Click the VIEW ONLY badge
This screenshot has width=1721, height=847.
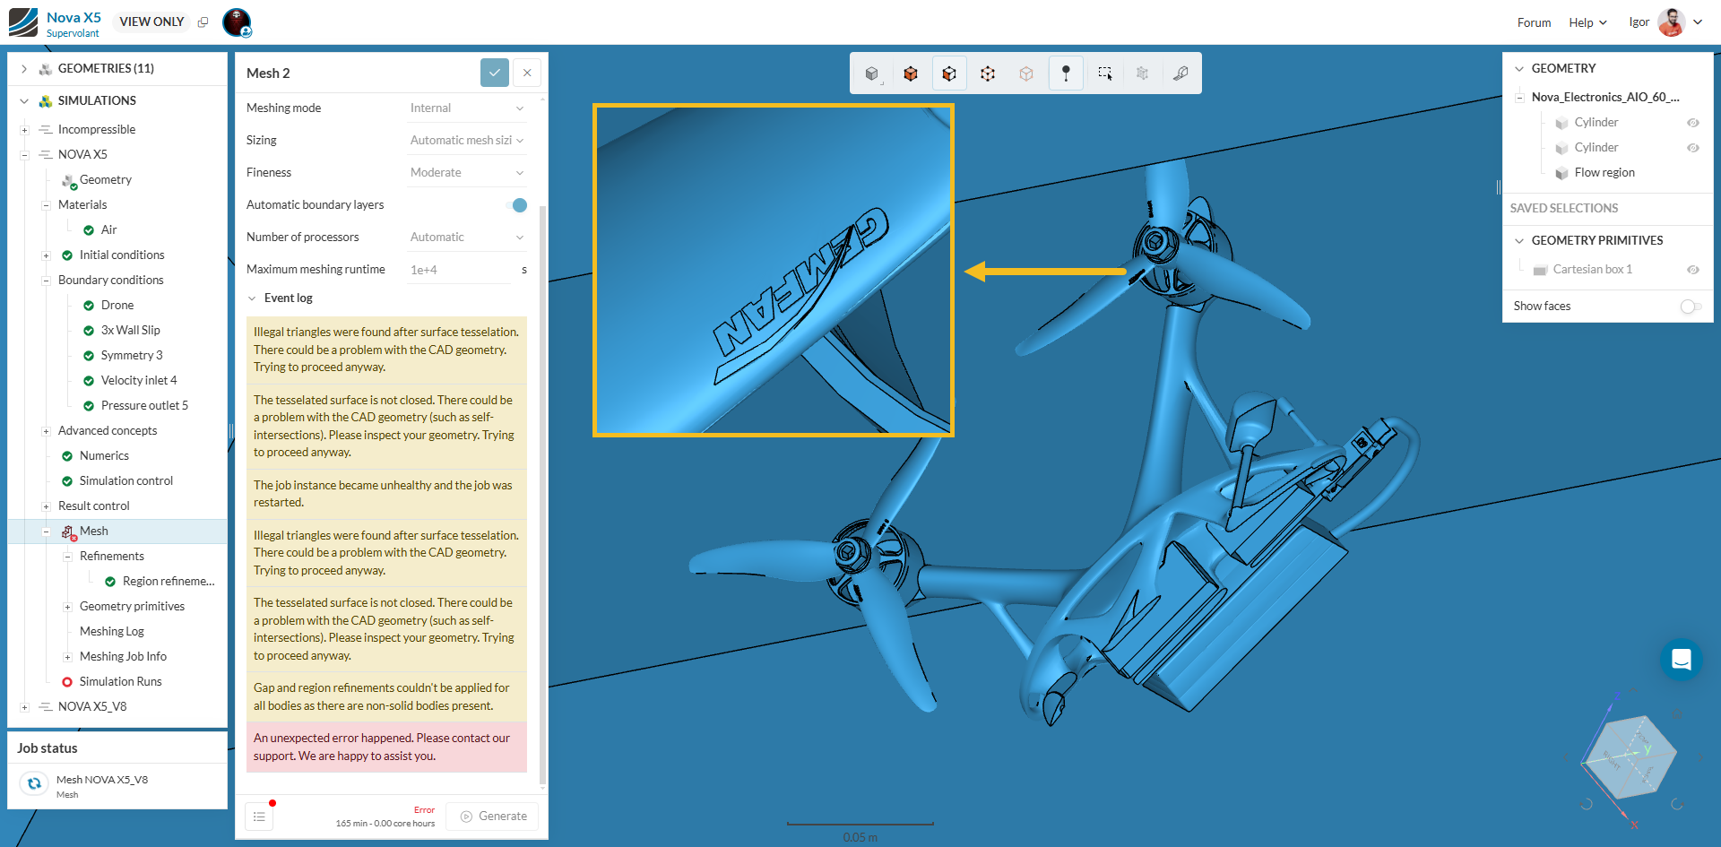[151, 22]
